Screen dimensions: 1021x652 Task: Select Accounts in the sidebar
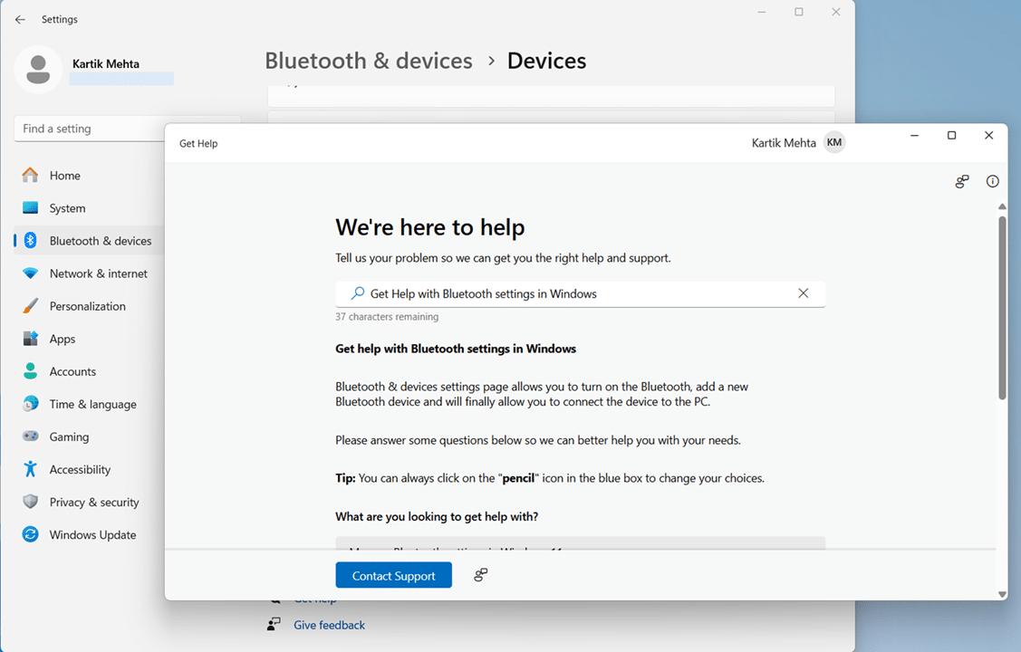click(x=72, y=371)
